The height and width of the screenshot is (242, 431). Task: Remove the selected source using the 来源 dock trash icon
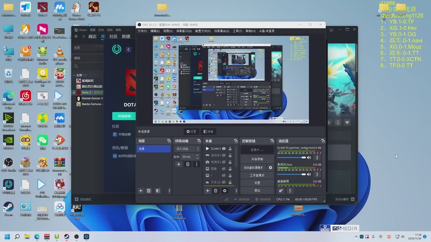pos(216,191)
